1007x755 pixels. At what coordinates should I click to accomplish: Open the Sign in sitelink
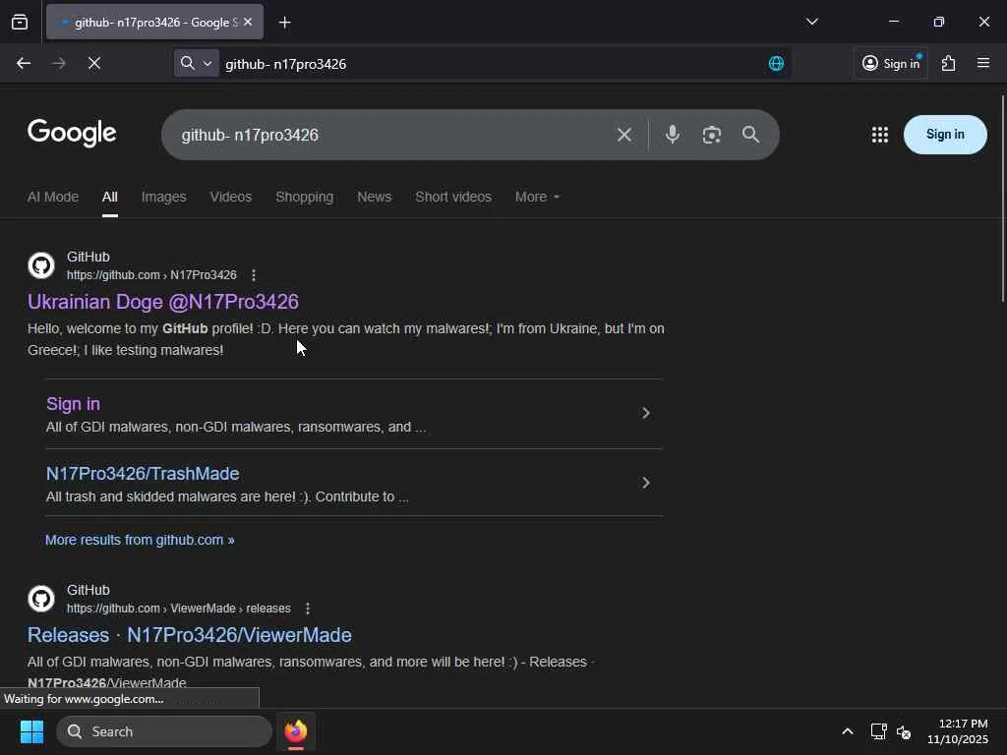(x=73, y=404)
